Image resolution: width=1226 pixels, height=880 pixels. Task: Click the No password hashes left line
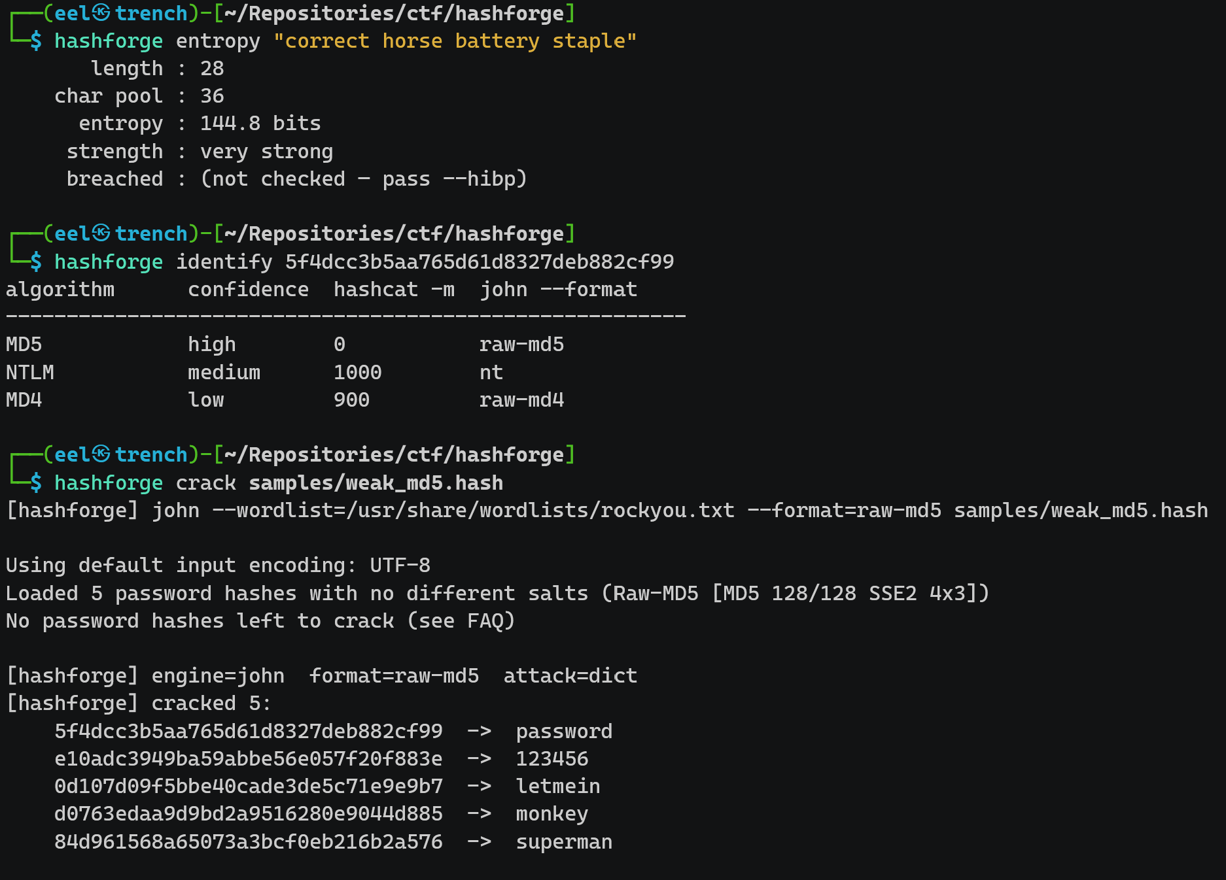260,621
